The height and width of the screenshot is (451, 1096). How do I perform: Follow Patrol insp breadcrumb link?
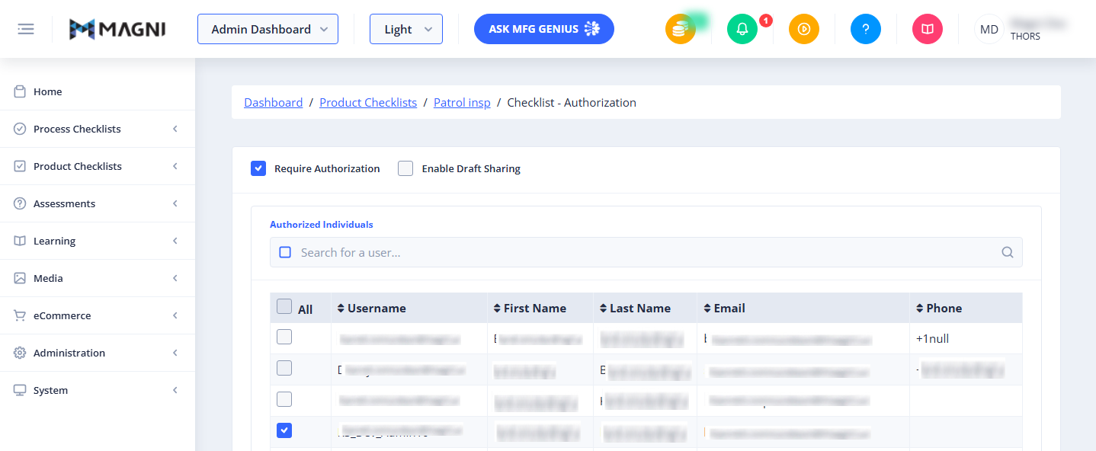click(x=462, y=102)
